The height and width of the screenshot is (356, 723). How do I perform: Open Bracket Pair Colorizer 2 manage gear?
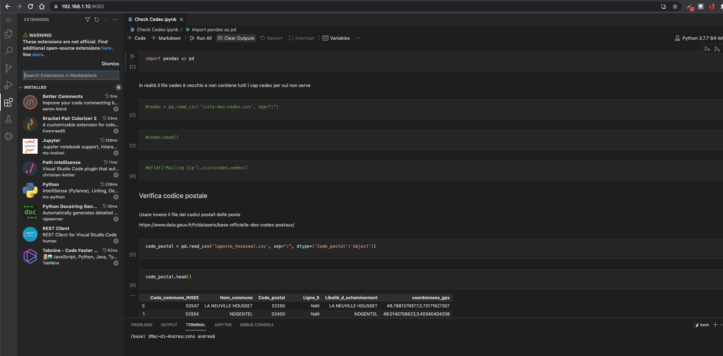click(116, 131)
